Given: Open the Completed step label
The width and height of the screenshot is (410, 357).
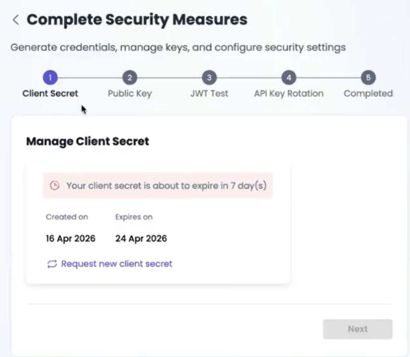Looking at the screenshot, I should click(368, 94).
